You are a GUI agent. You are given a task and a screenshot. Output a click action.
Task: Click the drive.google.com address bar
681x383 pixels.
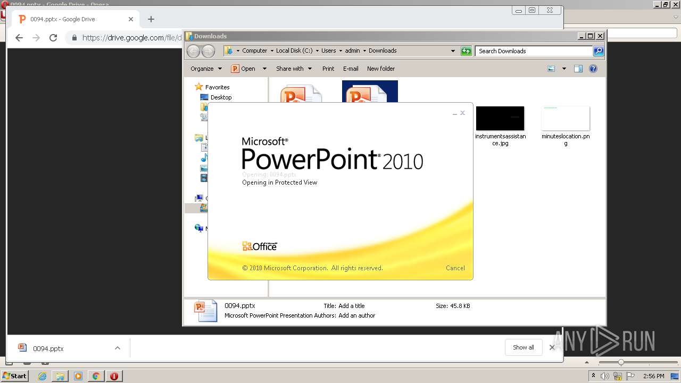[x=131, y=38]
